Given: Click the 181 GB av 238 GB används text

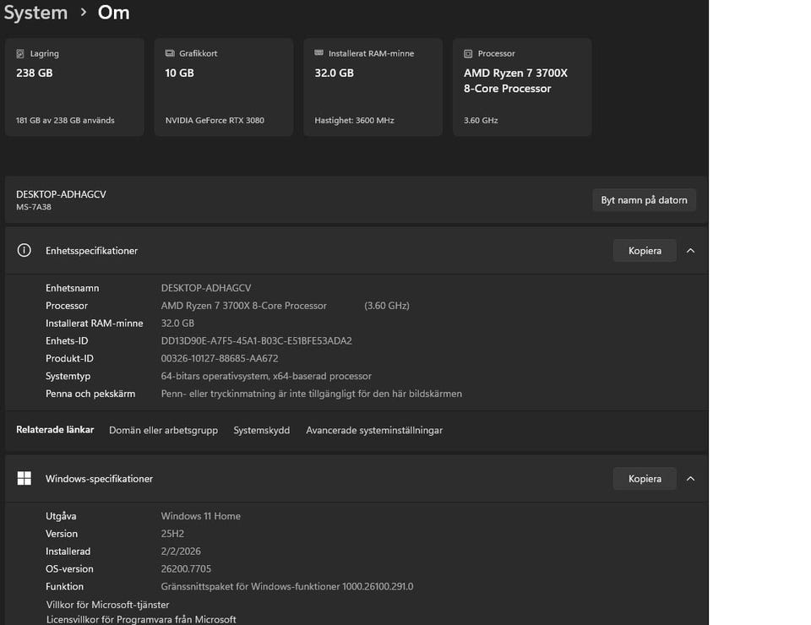Looking at the screenshot, I should tap(65, 120).
